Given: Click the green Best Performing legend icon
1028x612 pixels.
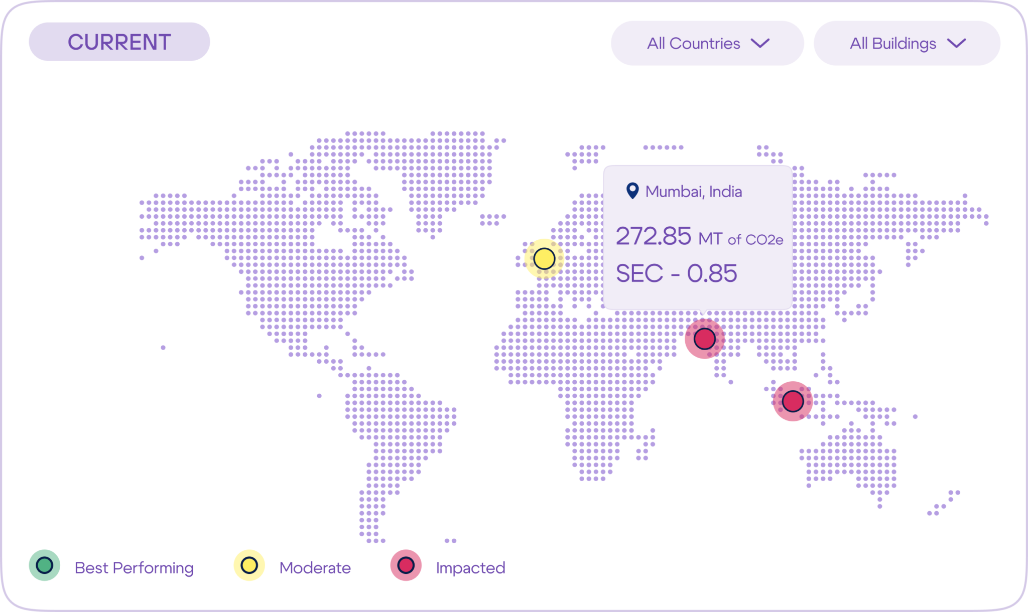Looking at the screenshot, I should [x=45, y=565].
